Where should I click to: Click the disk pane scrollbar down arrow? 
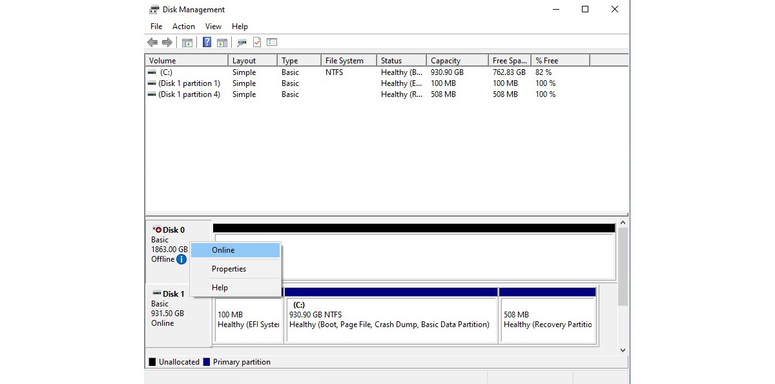click(623, 350)
